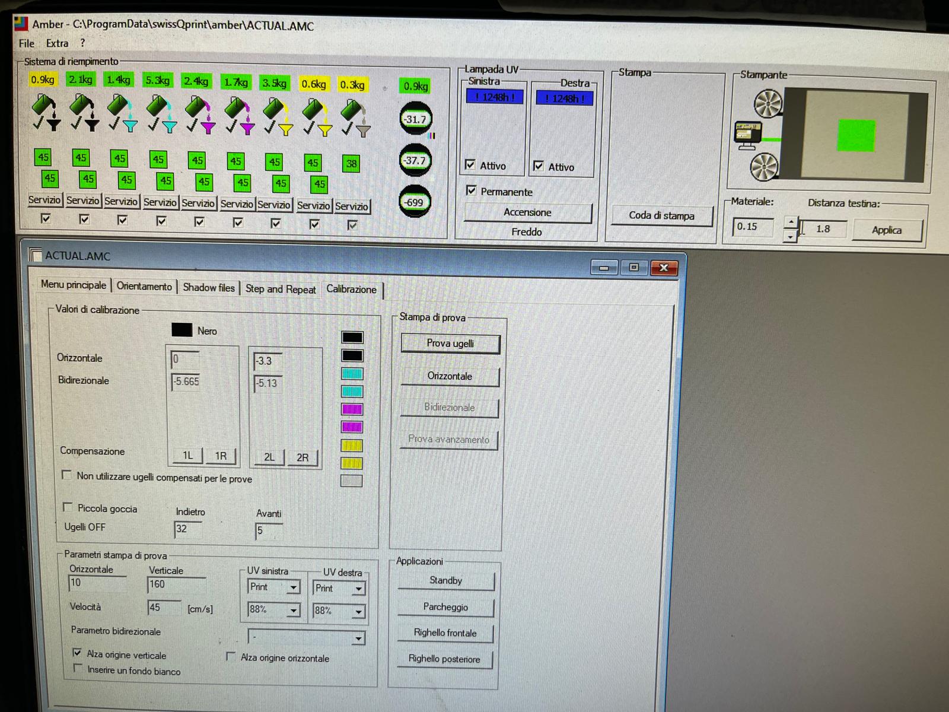This screenshot has width=949, height=712.
Task: Open the Parametro bidirezionale dropdown
Action: coord(358,638)
